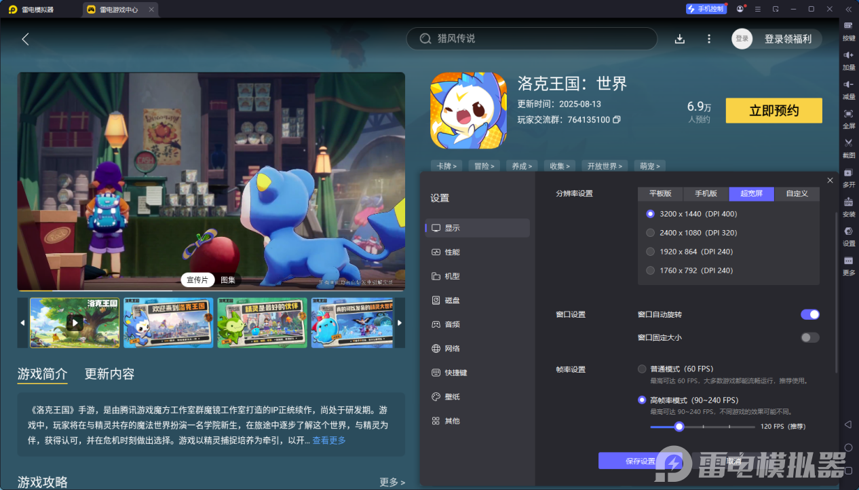Viewport: 859px width, 490px height.
Task: Open the 音频 settings section
Action: point(478,324)
